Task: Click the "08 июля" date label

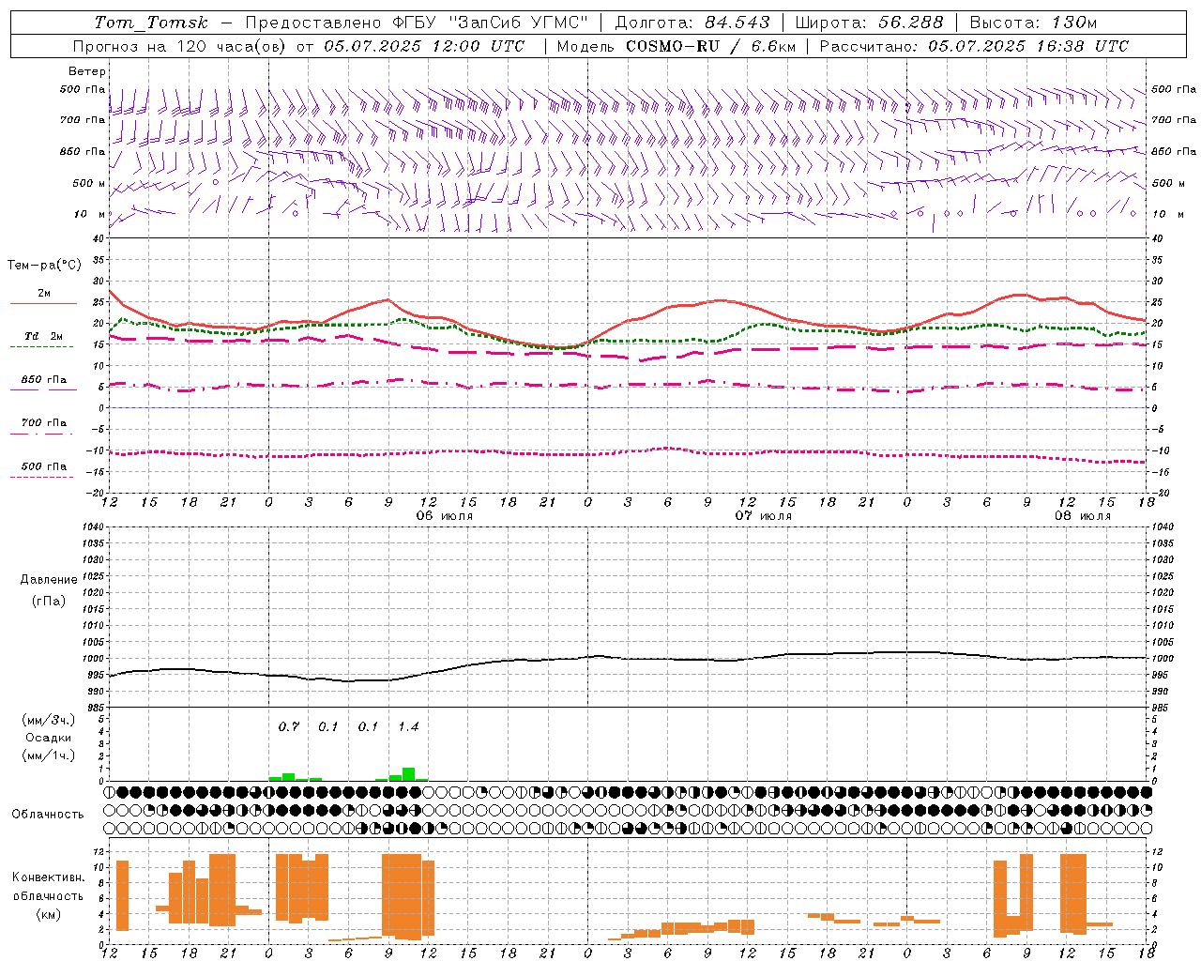Action: [1083, 516]
